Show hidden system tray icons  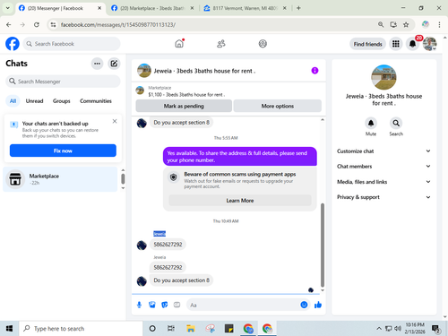[379, 329]
